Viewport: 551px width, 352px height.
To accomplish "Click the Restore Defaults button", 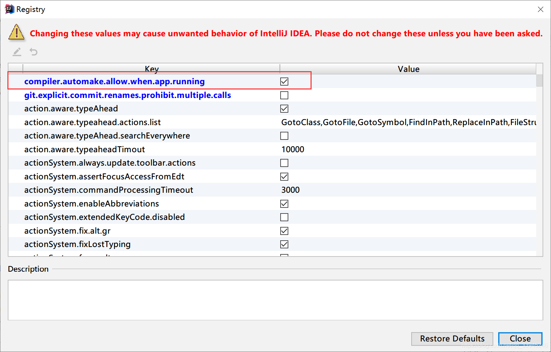I will [452, 339].
